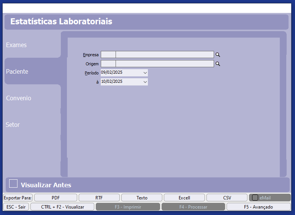Select the Paciente tab
This screenshot has width=295, height=215.
[17, 71]
